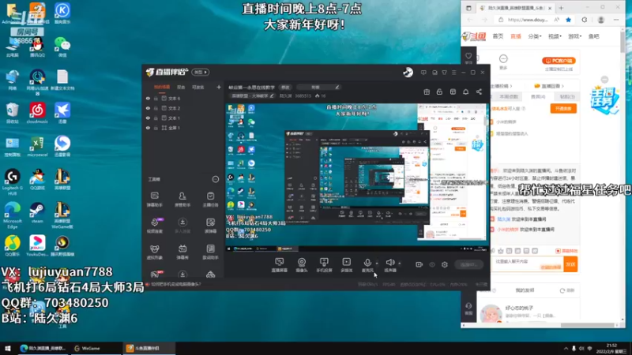Viewport: 632px width, 355px height.
Task: Switch to the 可发布 scene tab
Action: pyautogui.click(x=198, y=87)
